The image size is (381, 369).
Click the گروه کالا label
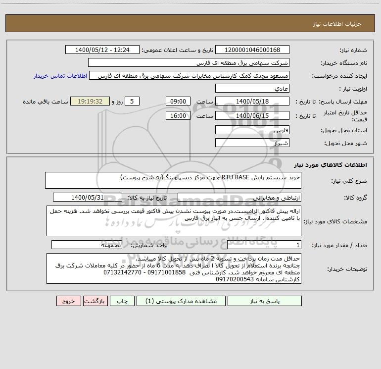coord(355,198)
